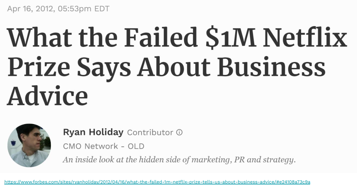Click the Contributor info icon
This screenshot has height=193, width=357.
click(179, 133)
